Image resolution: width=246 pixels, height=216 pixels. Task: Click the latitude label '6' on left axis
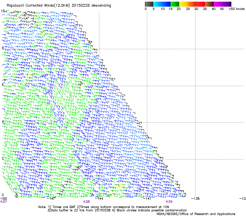click(3, 85)
